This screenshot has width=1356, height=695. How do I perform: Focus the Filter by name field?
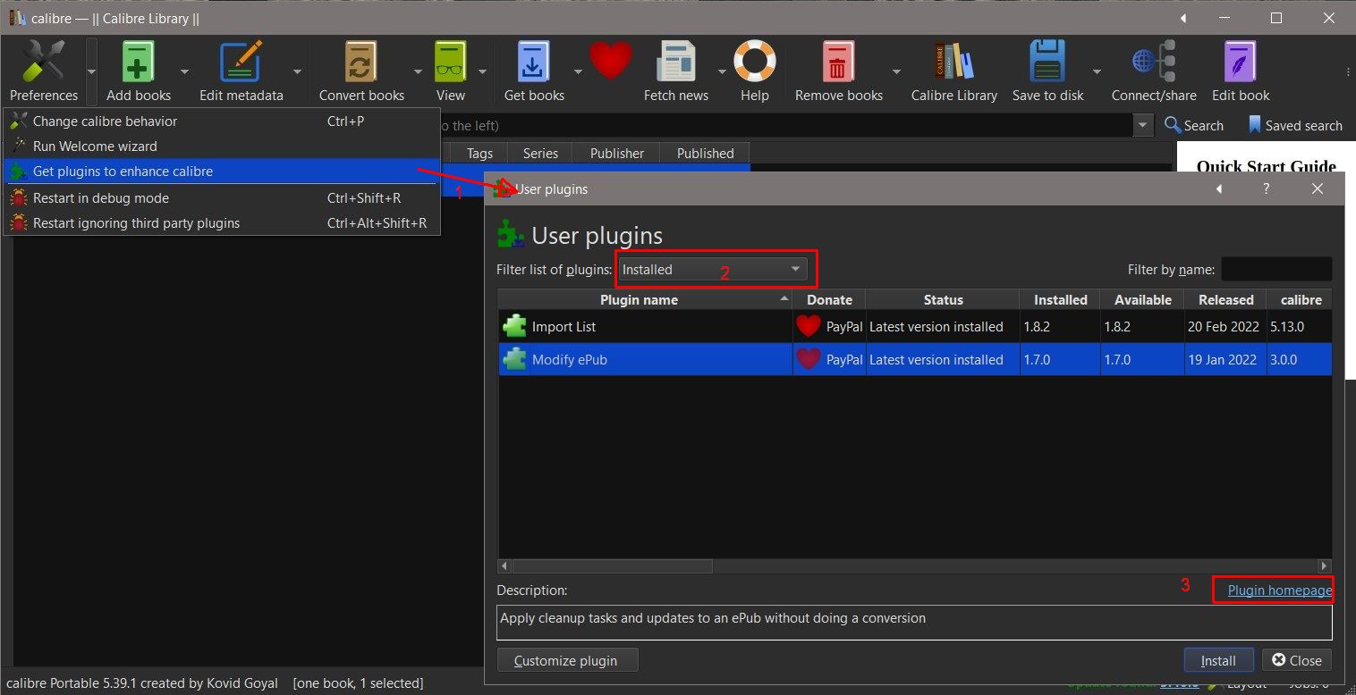[1276, 269]
